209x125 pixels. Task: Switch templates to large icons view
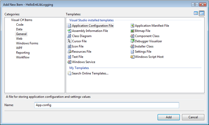(x=196, y=13)
